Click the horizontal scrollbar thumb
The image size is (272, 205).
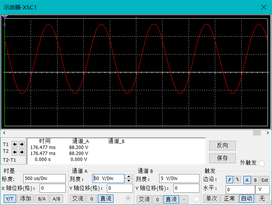pos(257,133)
